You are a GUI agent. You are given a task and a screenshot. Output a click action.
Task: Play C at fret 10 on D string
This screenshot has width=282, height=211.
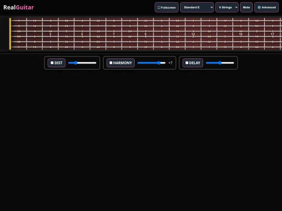(162, 36)
